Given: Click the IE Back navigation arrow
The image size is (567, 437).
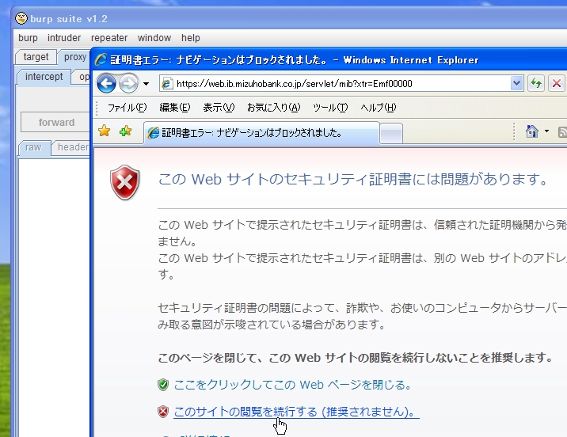Looking at the screenshot, I should (106, 83).
